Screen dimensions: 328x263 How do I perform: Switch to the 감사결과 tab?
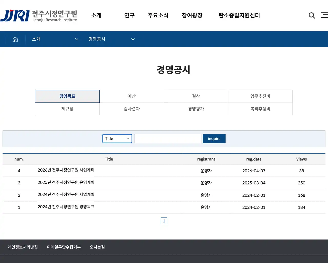coord(132,109)
